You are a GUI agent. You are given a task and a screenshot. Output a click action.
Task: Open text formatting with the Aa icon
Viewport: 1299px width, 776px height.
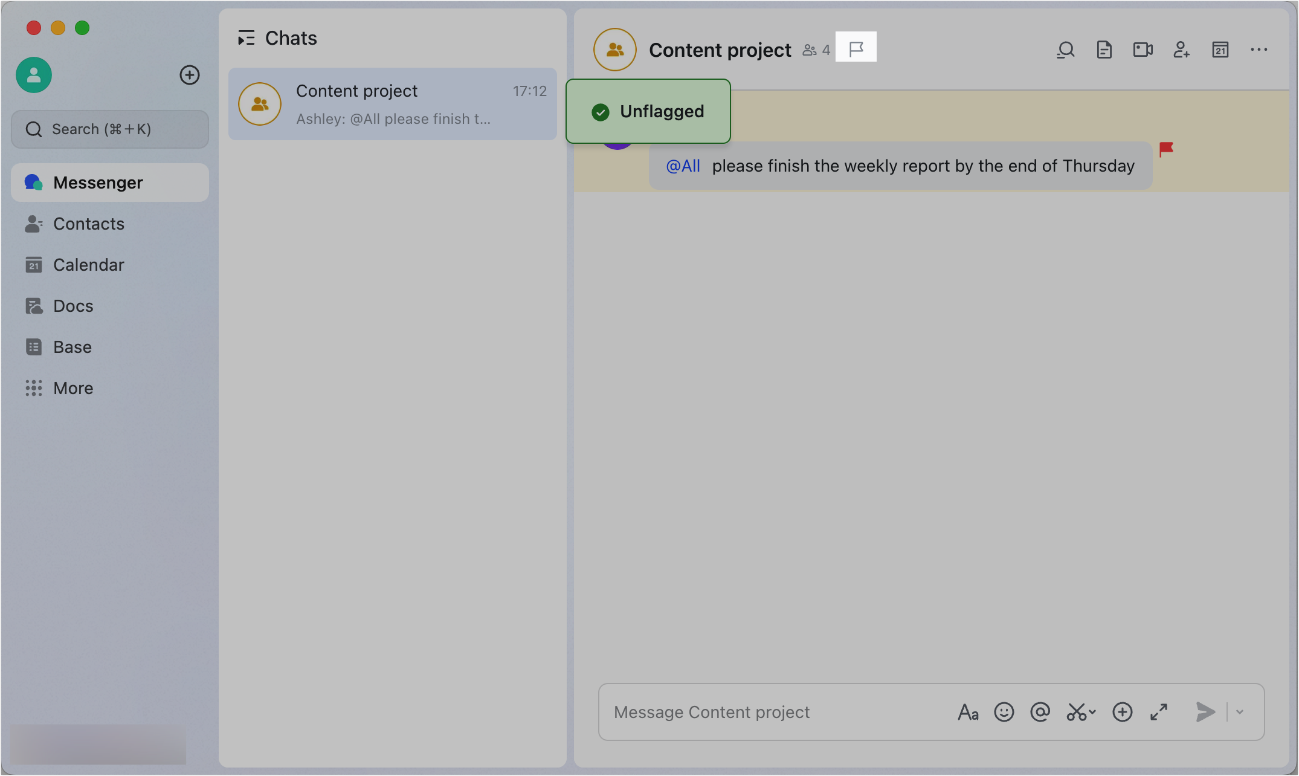coord(969,712)
